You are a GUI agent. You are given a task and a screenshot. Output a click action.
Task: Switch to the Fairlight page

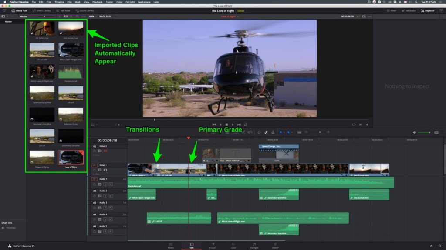tap(254, 246)
